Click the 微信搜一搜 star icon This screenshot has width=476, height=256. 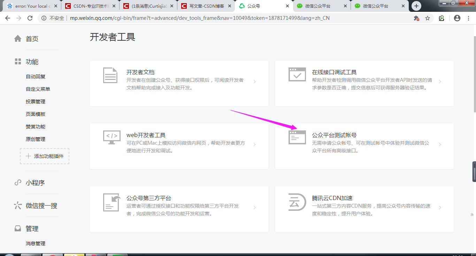point(18,206)
